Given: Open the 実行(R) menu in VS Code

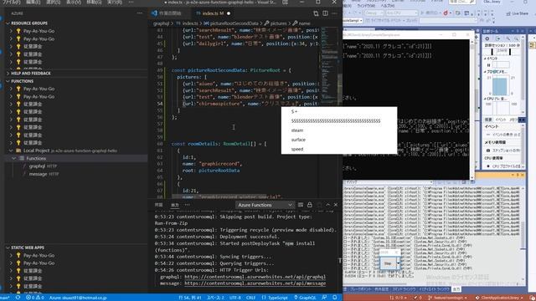Looking at the screenshot, I should click(x=115, y=2).
